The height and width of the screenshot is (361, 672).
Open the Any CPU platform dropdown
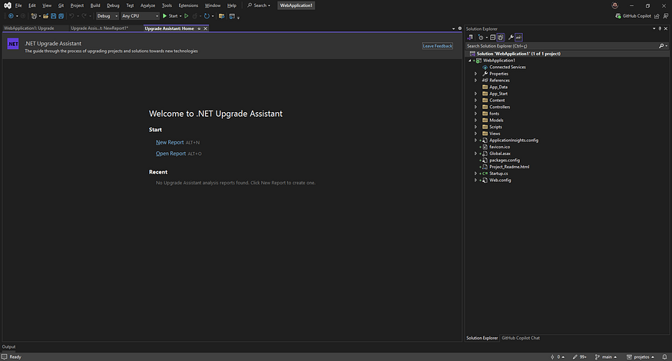pyautogui.click(x=140, y=15)
